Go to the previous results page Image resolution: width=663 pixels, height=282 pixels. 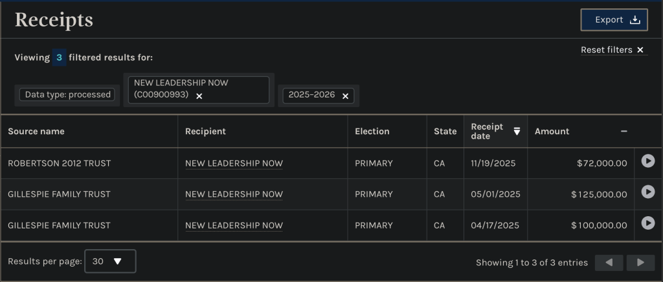pyautogui.click(x=609, y=263)
